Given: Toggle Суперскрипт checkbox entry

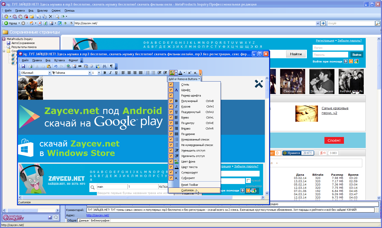Looking at the screenshot, I should [x=171, y=172].
